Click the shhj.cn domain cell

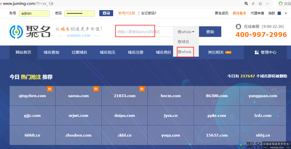(x=263, y=135)
